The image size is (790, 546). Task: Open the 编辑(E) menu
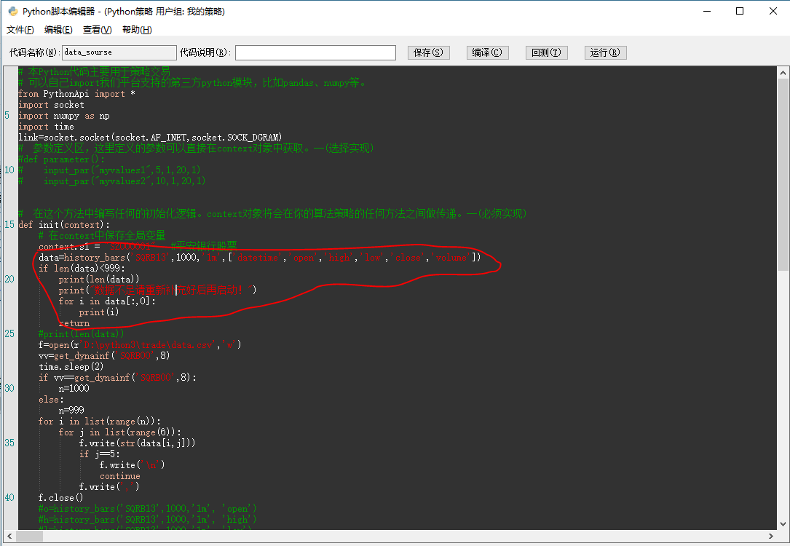[x=58, y=30]
